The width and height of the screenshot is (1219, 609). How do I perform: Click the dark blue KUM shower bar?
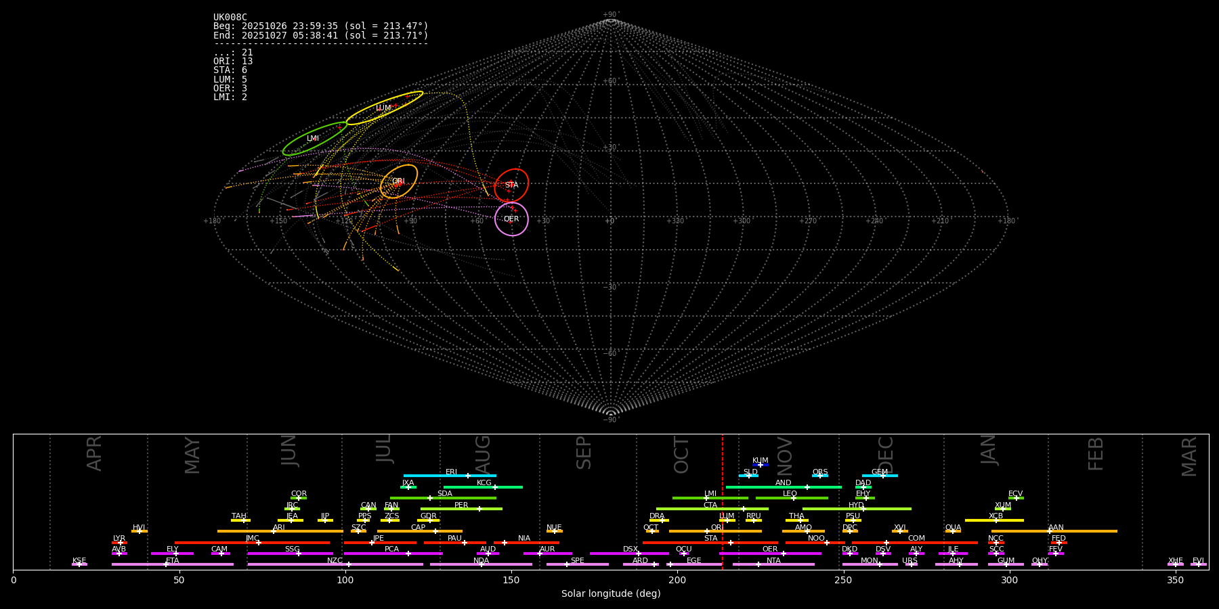761,465
